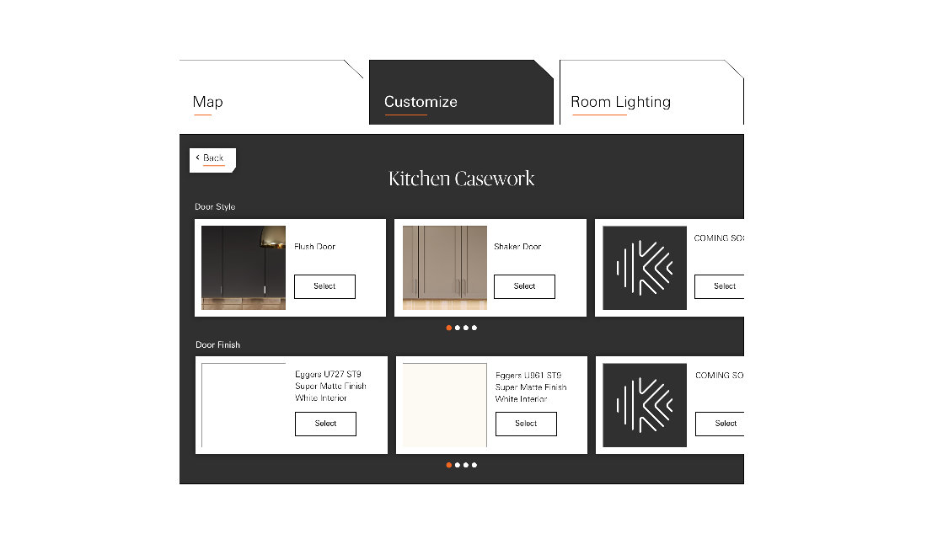The width and height of the screenshot is (927, 555).
Task: Go to the last Door Style page dot
Action: [474, 328]
